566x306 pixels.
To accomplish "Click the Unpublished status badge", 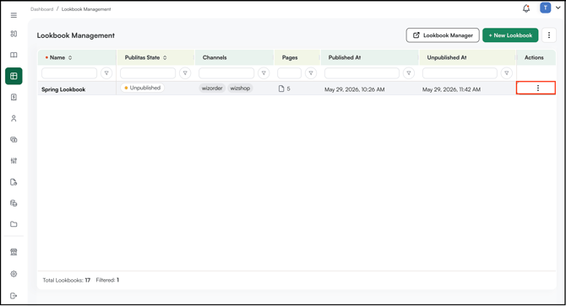I will pos(142,88).
